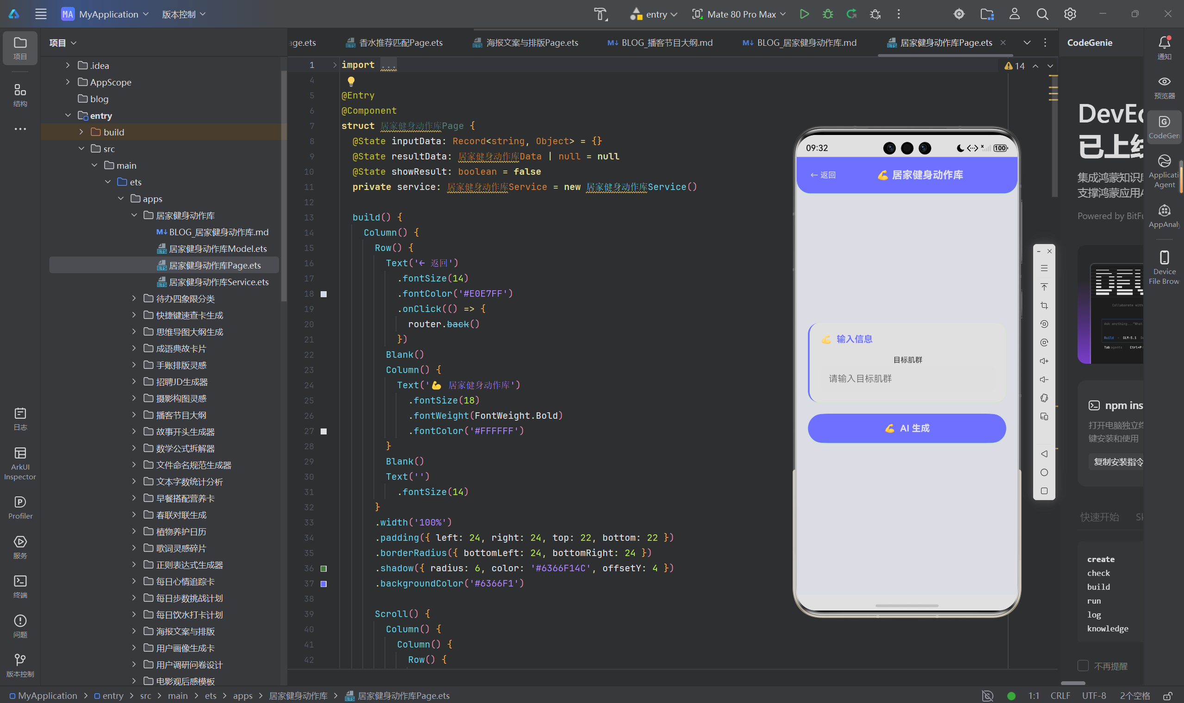Click the previewer rotate screen icon

point(1044,398)
